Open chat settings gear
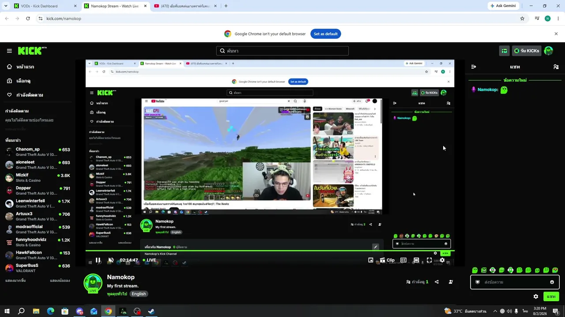This screenshot has height=317, width=565. click(536, 297)
